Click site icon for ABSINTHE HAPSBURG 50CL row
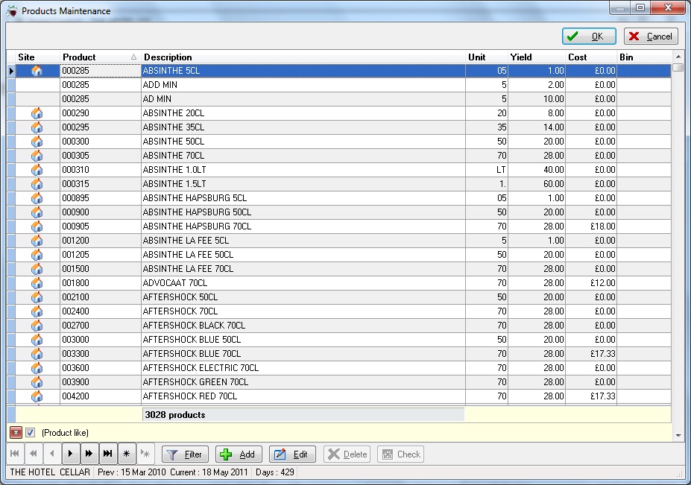This screenshot has height=485, width=691. 37,212
